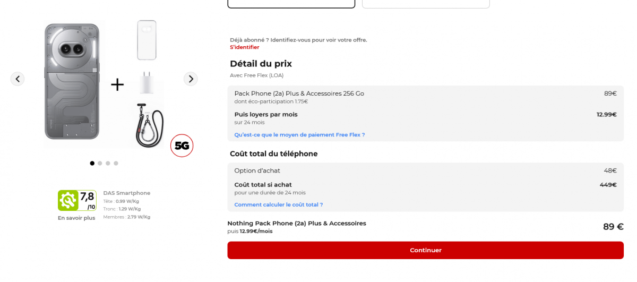Select the left option box at top

[x=291, y=4]
